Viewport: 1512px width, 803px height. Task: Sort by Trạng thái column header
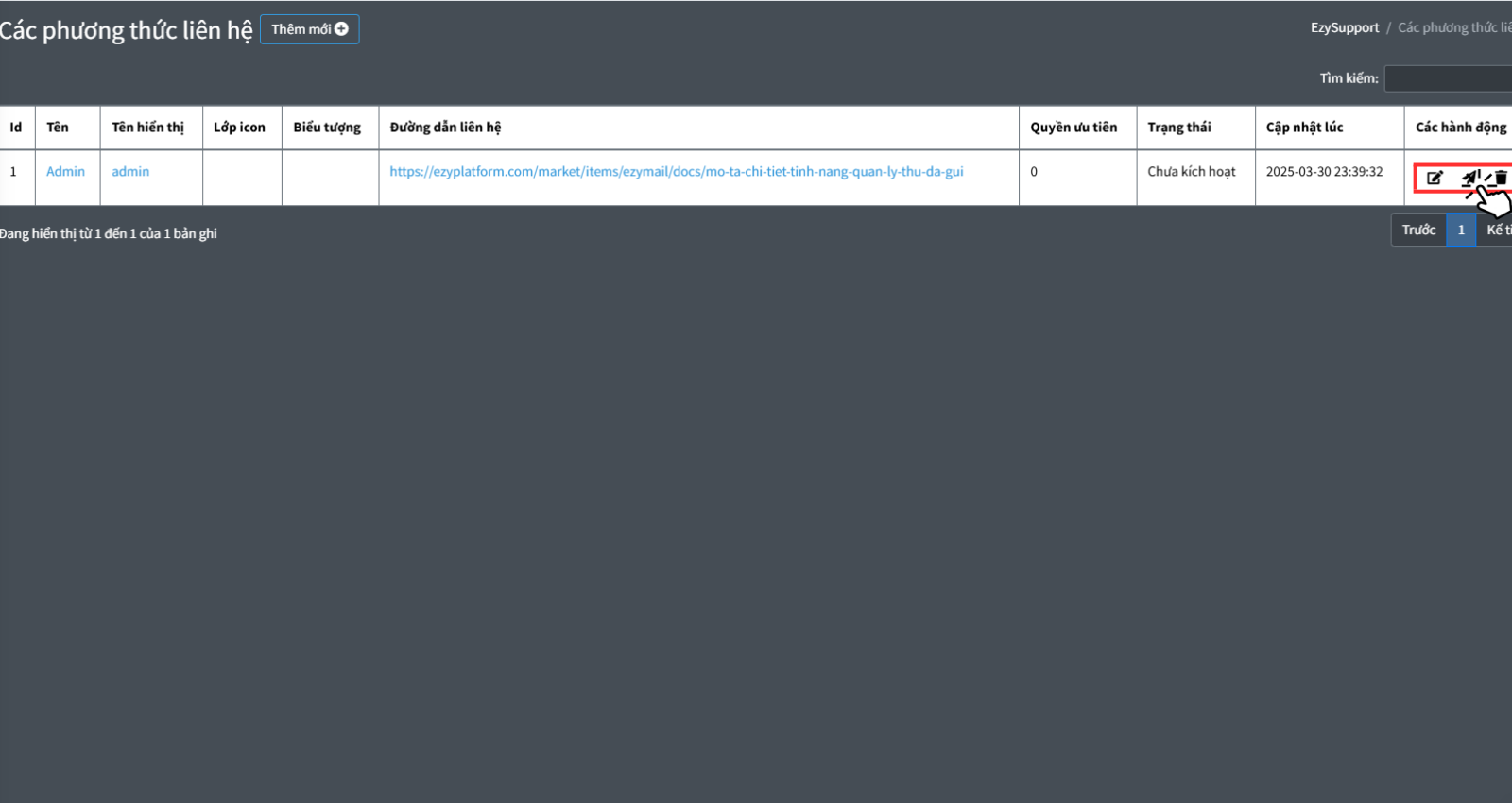1178,128
